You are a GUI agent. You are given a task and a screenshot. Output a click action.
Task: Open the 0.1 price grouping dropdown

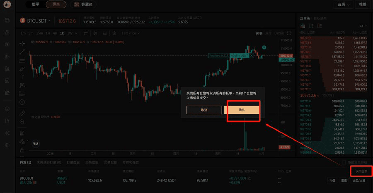[363, 26]
